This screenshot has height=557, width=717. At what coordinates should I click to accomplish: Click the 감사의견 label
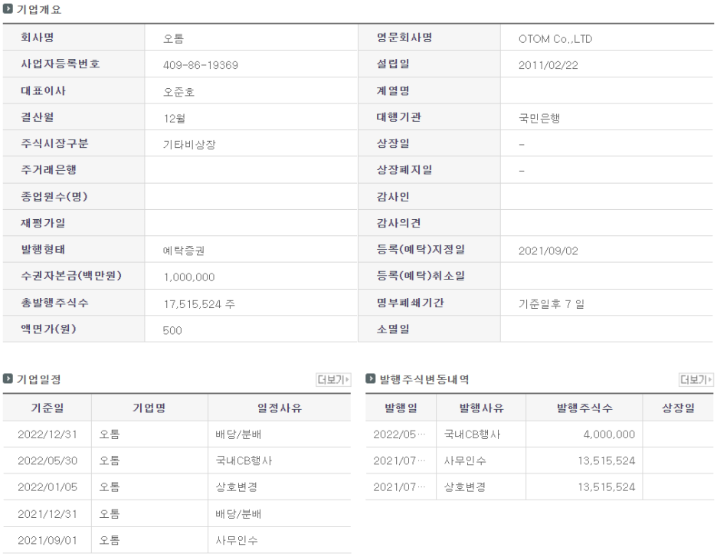coord(399,223)
